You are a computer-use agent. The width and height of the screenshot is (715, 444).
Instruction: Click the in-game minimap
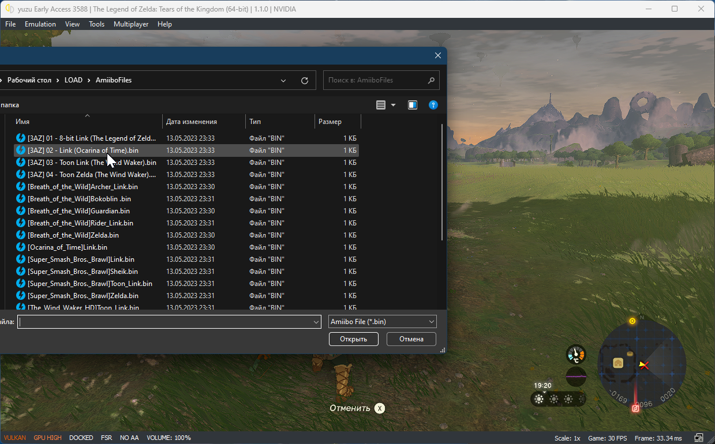(642, 364)
